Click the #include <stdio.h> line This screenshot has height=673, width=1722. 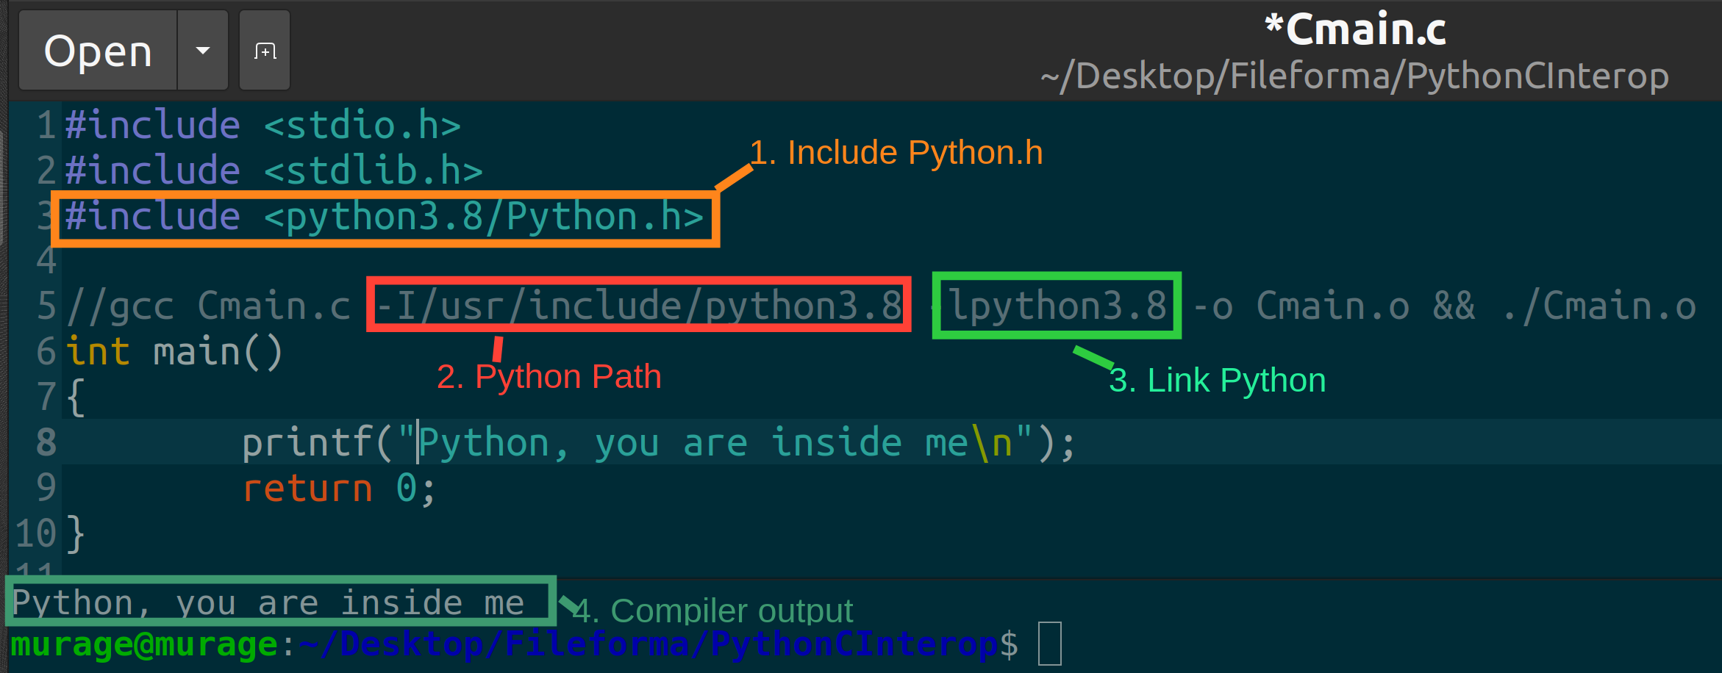click(x=262, y=123)
